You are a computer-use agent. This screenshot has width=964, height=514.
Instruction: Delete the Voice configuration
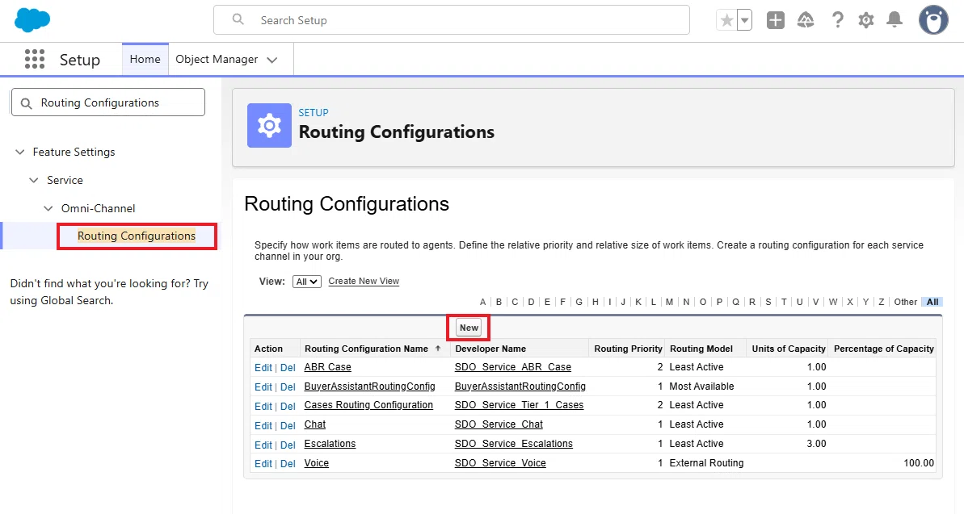288,464
